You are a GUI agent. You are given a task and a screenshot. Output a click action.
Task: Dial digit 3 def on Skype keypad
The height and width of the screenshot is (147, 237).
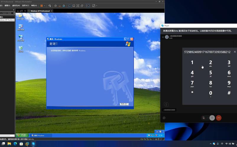(x=229, y=63)
